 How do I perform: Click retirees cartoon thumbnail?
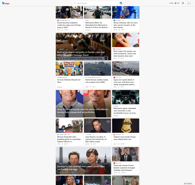point(69,69)
